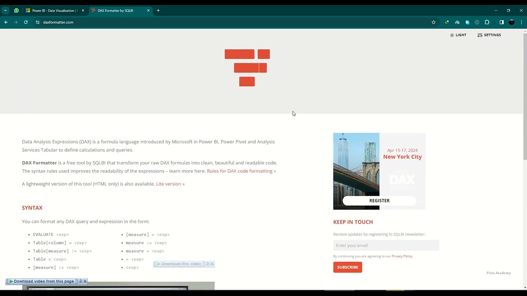Viewport: 527px width, 296px height.
Task: Open the cloud extension icon
Action: point(457,22)
